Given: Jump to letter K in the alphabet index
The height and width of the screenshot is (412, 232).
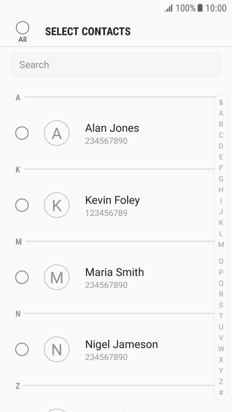Looking at the screenshot, I should [221, 223].
